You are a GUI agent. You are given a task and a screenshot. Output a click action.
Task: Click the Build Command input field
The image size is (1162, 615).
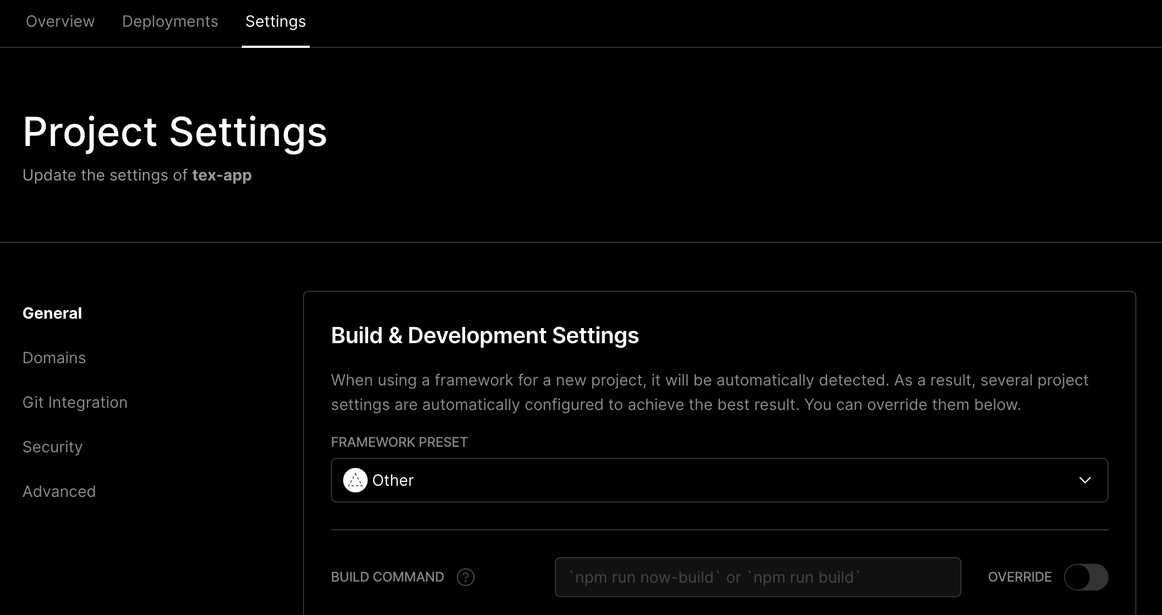click(x=758, y=577)
